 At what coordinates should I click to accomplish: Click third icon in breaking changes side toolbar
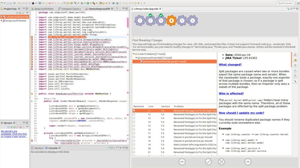click(x=295, y=65)
